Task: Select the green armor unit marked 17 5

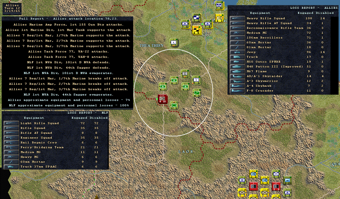Action: pos(174,105)
